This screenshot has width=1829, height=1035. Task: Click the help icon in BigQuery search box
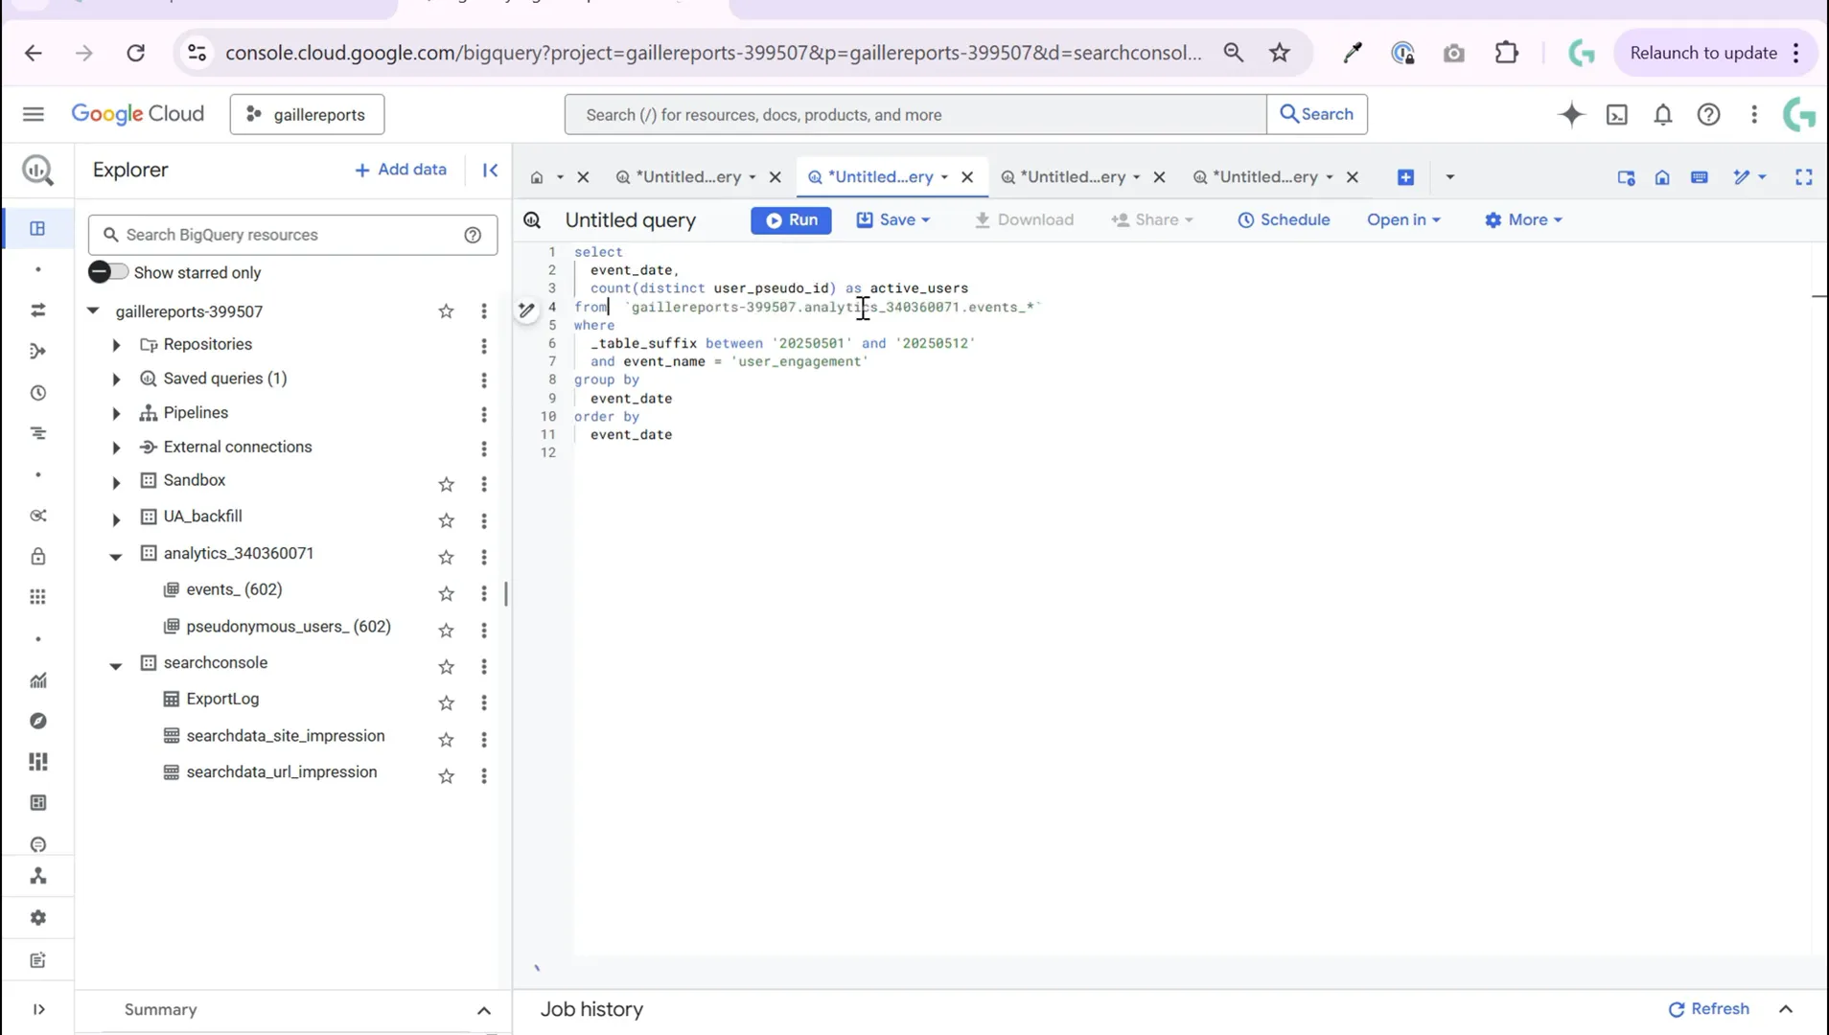(473, 235)
